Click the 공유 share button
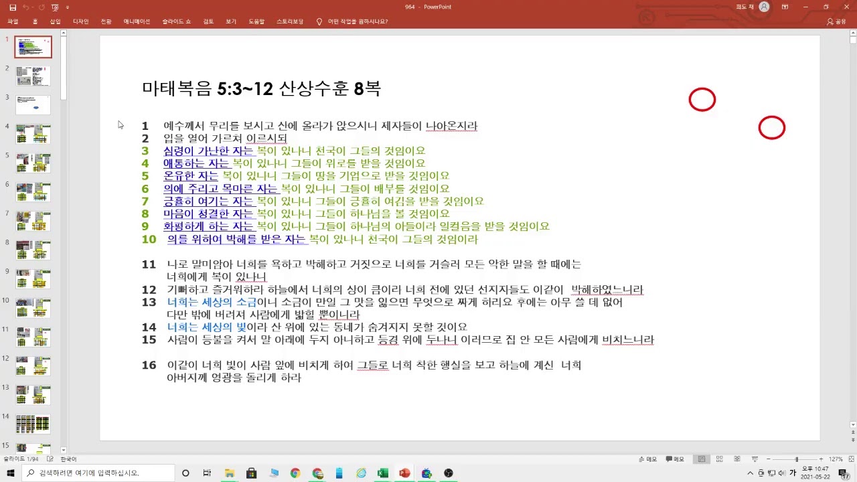Image resolution: width=857 pixels, height=482 pixels. 836,21
